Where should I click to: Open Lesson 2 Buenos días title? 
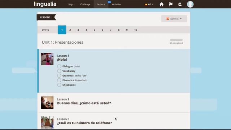coord(84,103)
